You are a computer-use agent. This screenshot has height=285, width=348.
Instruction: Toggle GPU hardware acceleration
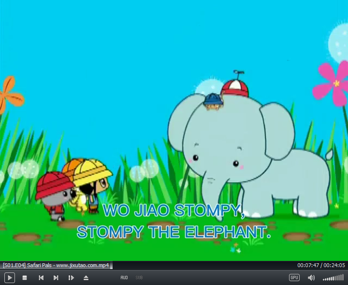[x=294, y=277]
